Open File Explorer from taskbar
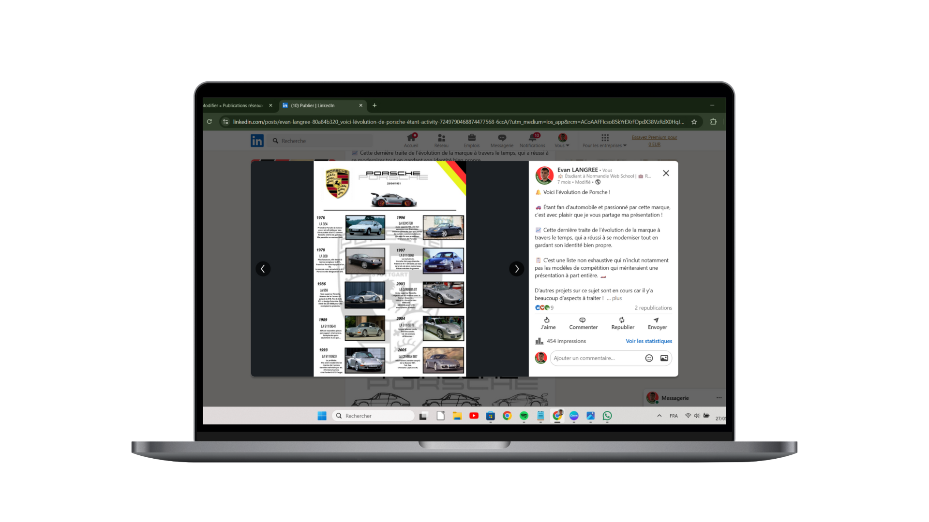Screen dimensions: 929x522 point(457,416)
